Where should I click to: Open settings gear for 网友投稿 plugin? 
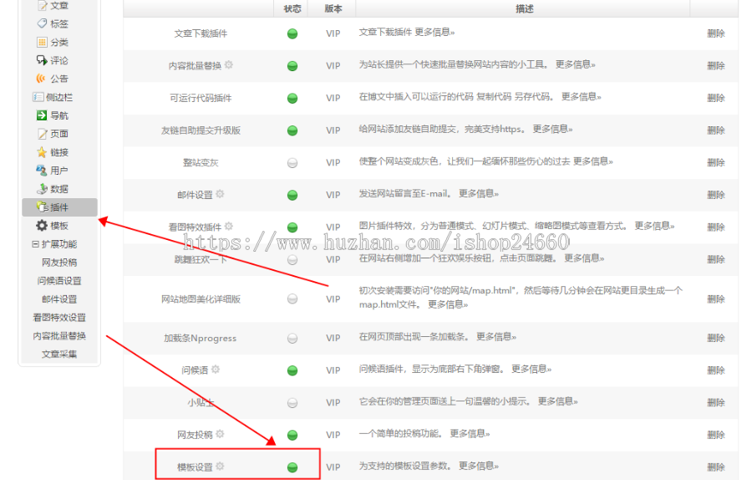pos(220,434)
